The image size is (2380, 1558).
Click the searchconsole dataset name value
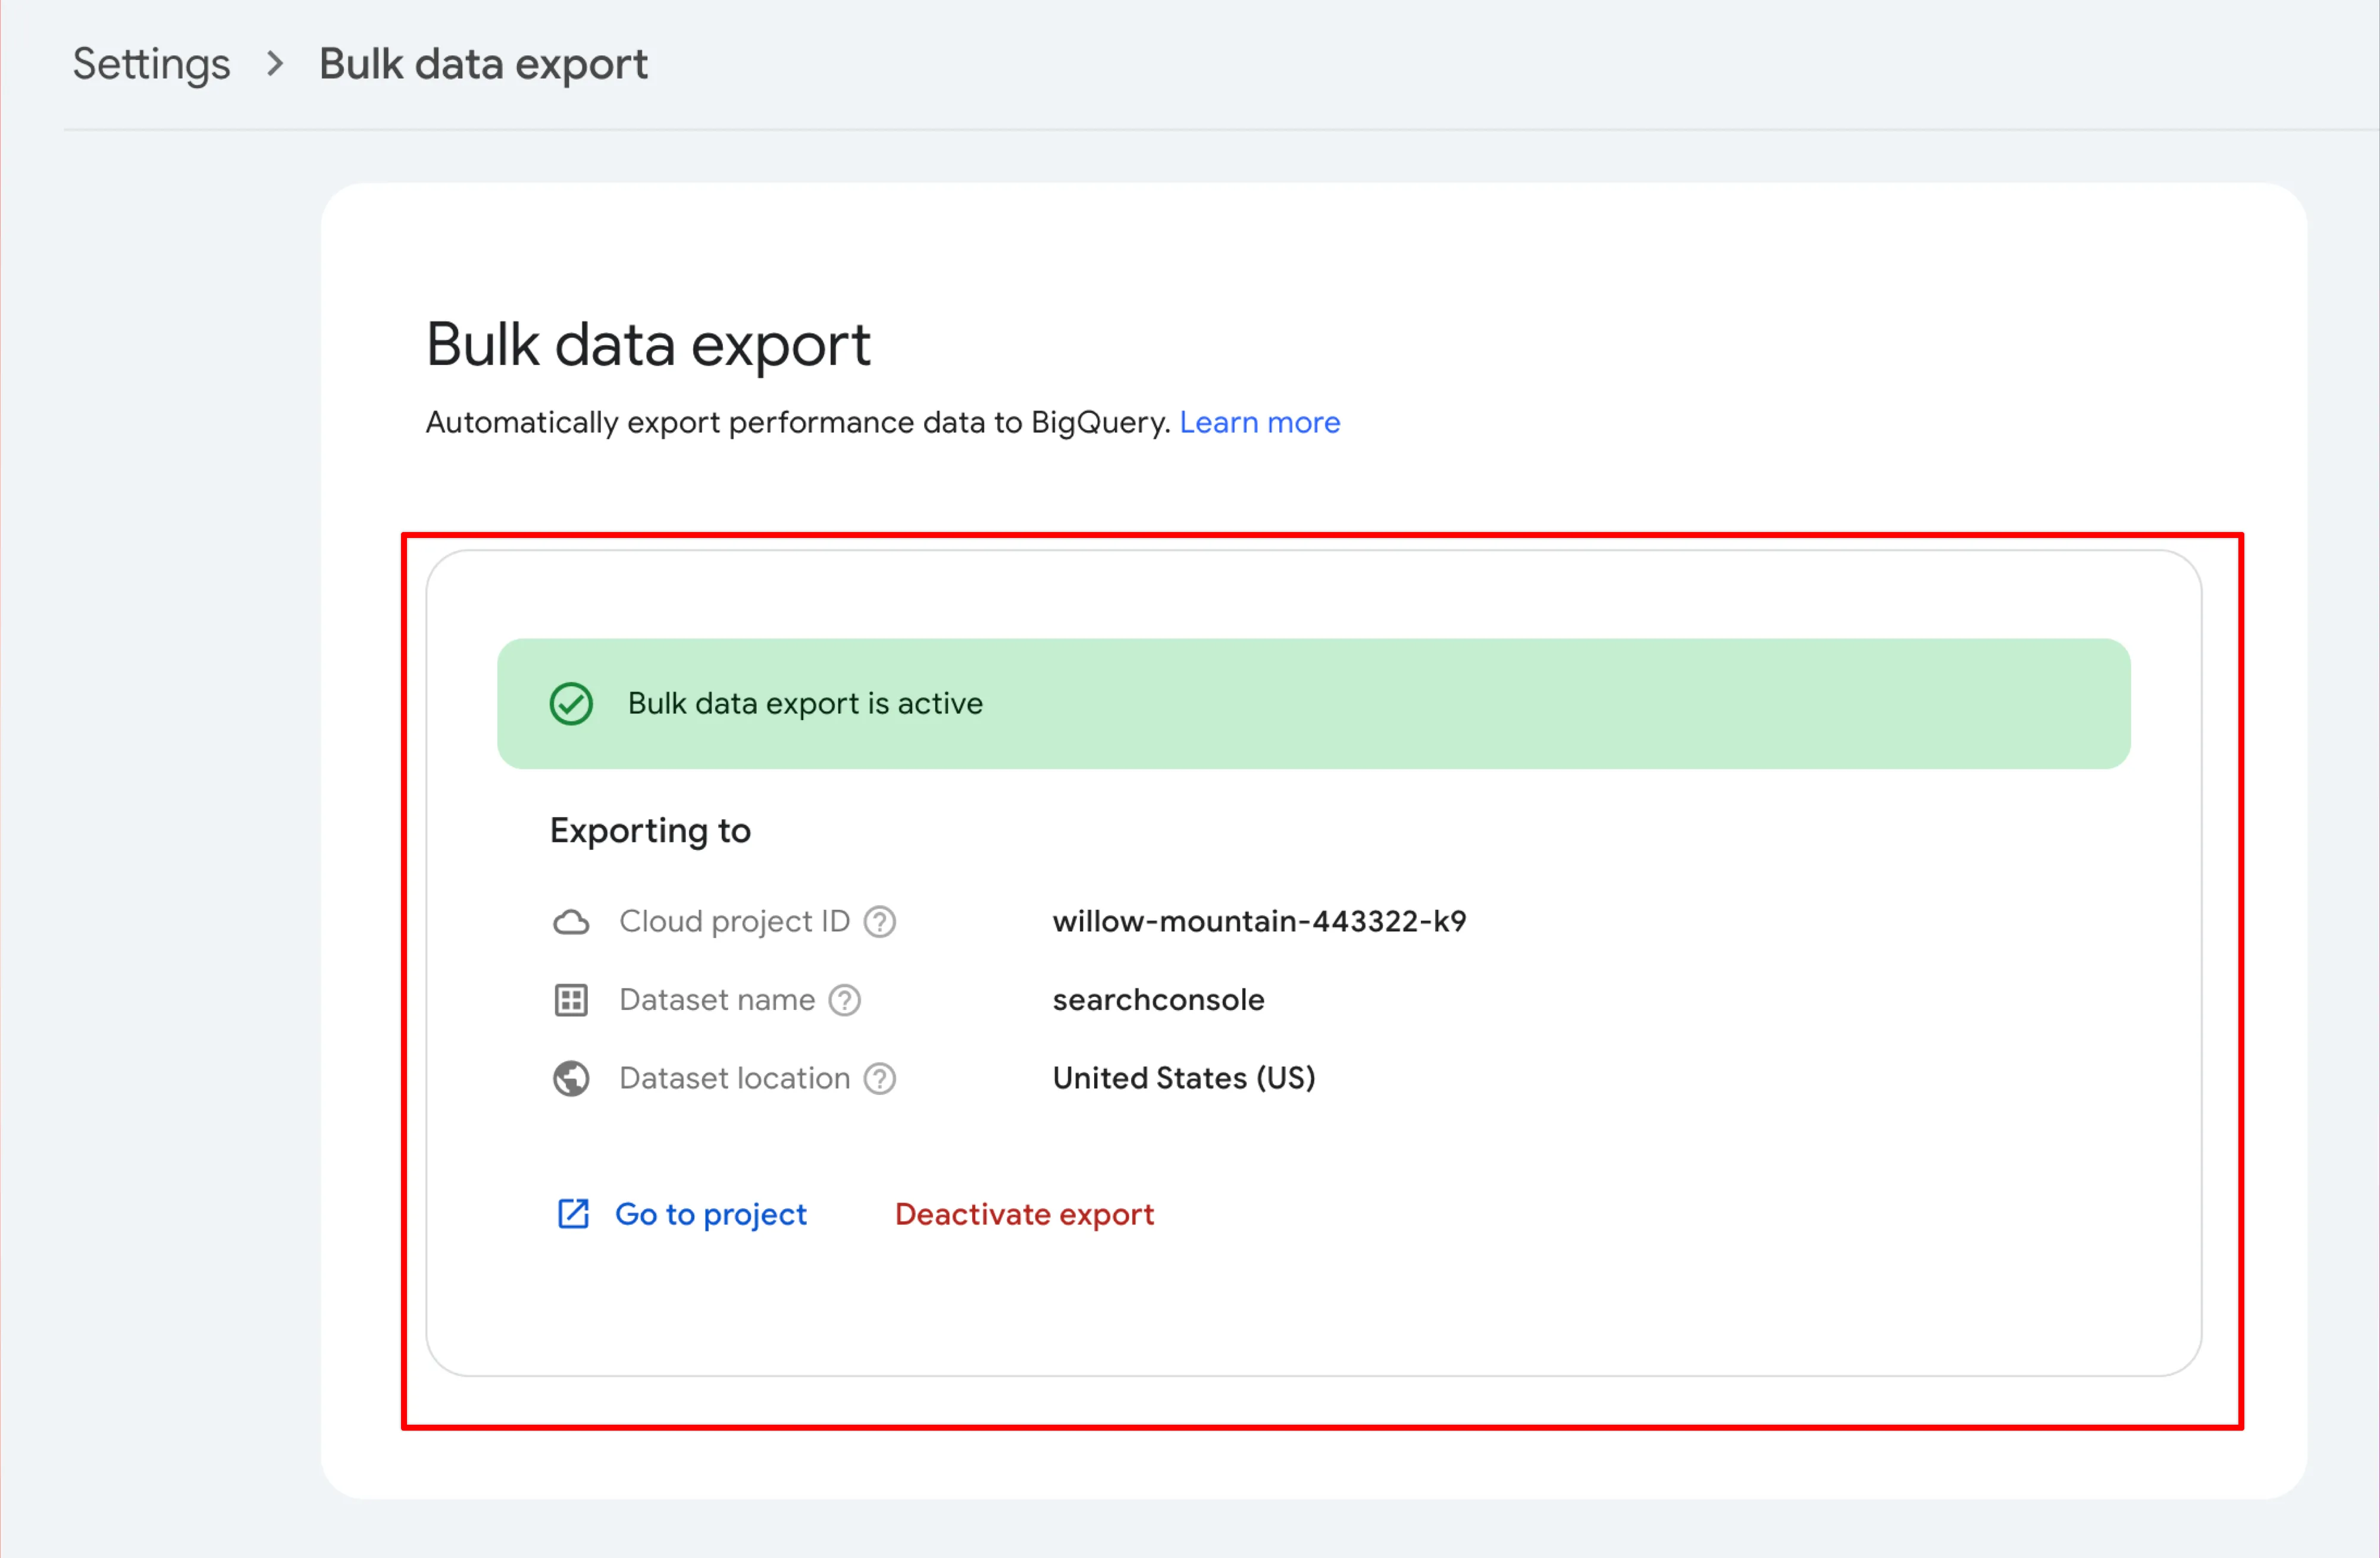point(1158,1000)
